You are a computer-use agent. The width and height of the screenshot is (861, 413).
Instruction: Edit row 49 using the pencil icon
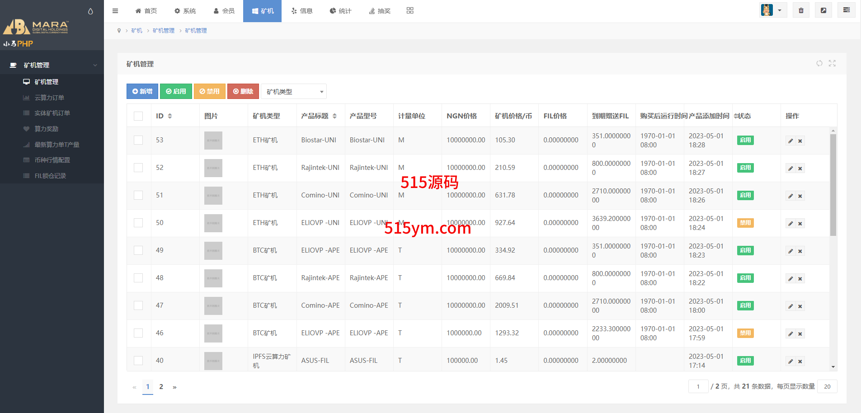[x=790, y=251]
